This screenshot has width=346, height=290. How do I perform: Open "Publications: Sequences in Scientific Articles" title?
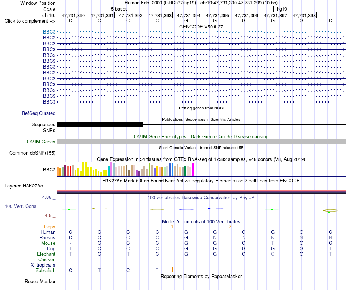click(x=201, y=119)
